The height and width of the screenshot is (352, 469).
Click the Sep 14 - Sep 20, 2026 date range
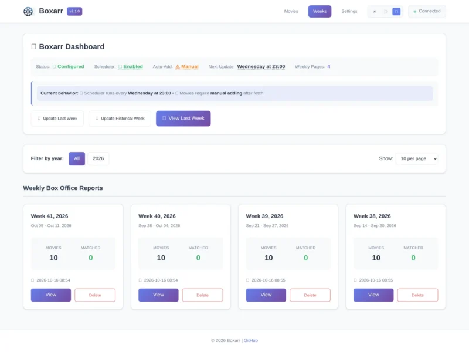coord(375,226)
